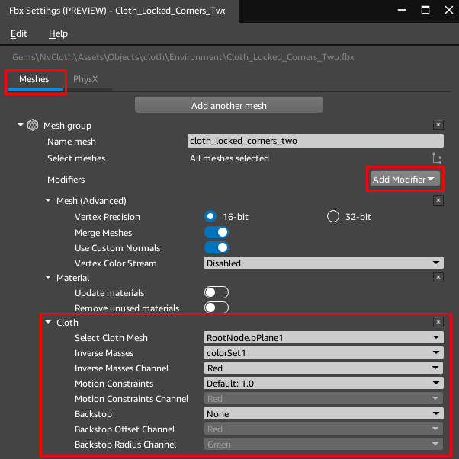Select 32-bit vertex precision
This screenshot has height=459, width=459.
333,217
